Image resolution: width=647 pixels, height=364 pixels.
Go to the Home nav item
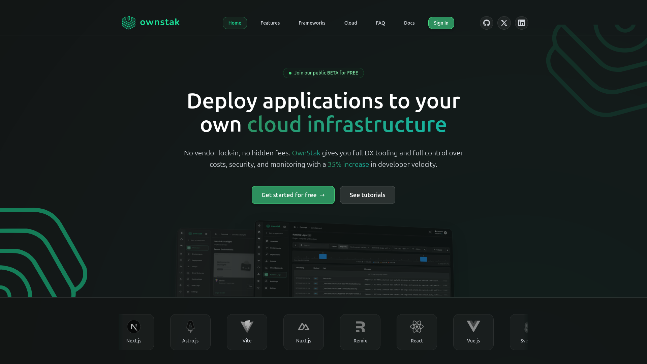[235, 23]
